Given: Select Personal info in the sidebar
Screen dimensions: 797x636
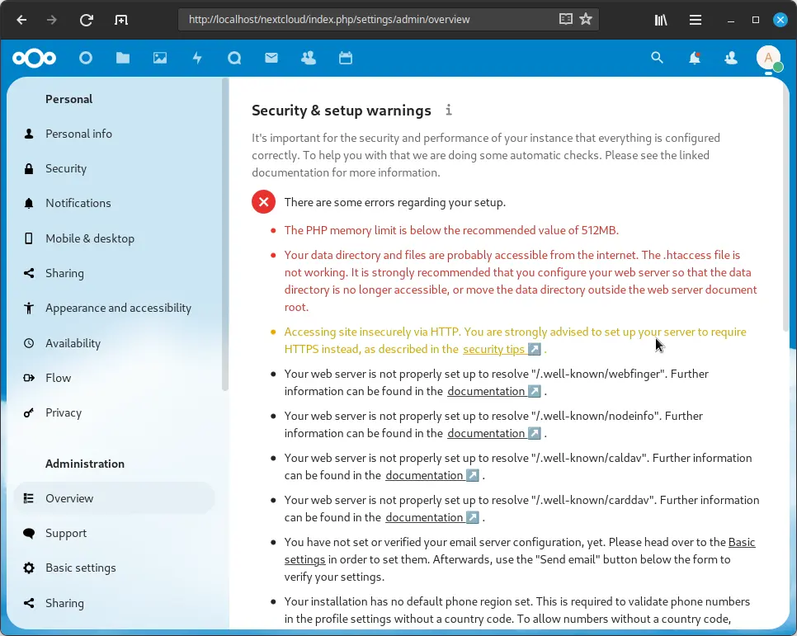Looking at the screenshot, I should [78, 134].
